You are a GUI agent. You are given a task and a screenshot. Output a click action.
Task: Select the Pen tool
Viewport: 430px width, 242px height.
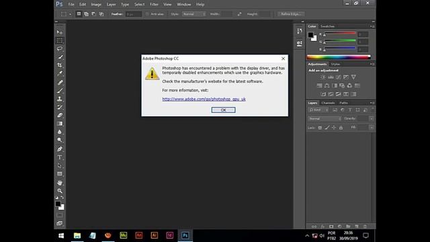point(60,149)
